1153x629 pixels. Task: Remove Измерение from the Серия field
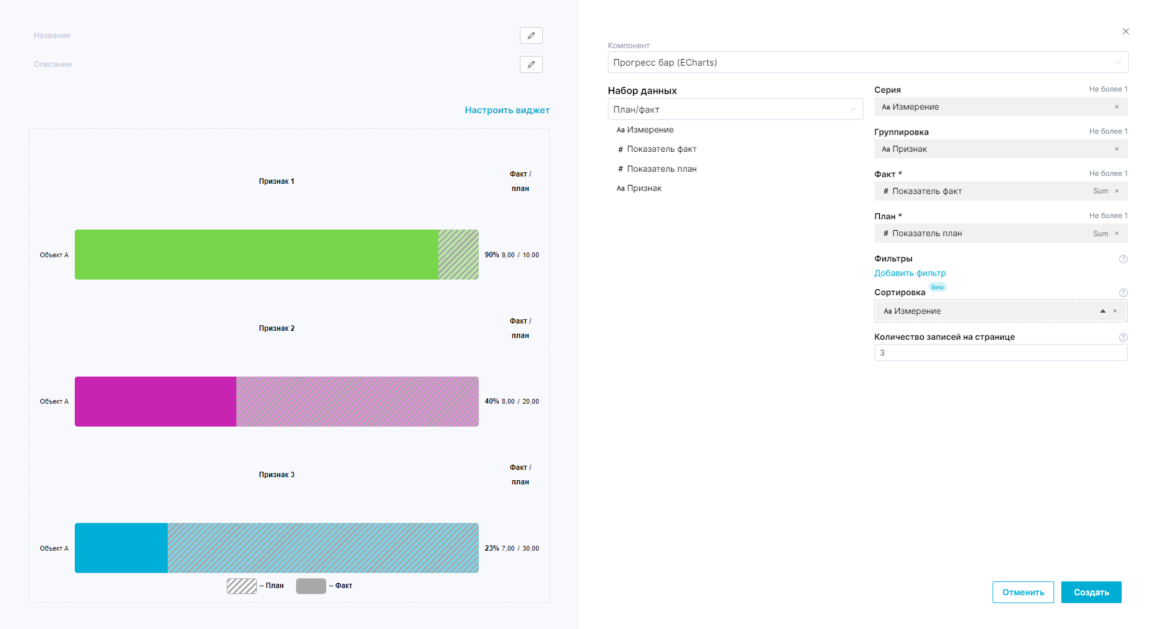(1116, 107)
